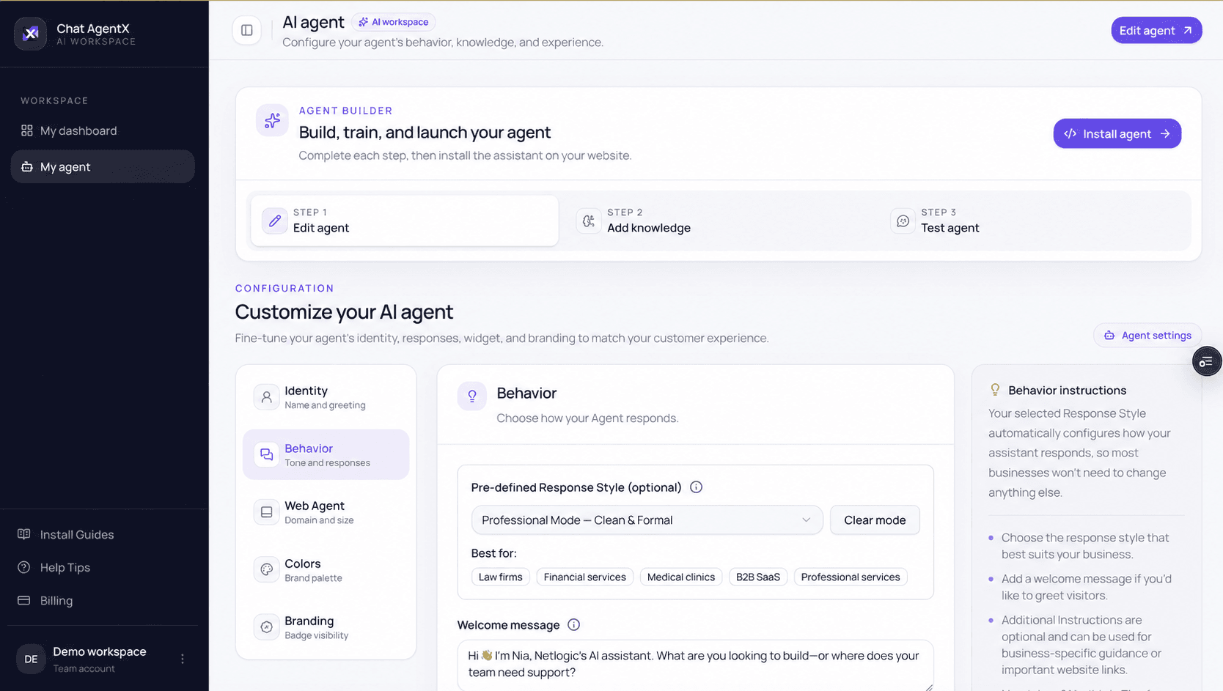Click the Chat AgentX logo icon

pos(30,34)
